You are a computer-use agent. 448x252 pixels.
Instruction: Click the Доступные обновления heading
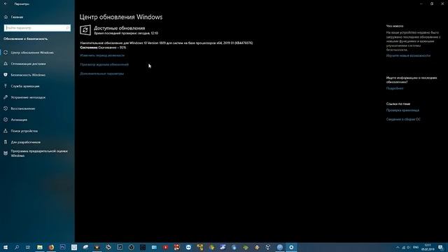pos(120,28)
